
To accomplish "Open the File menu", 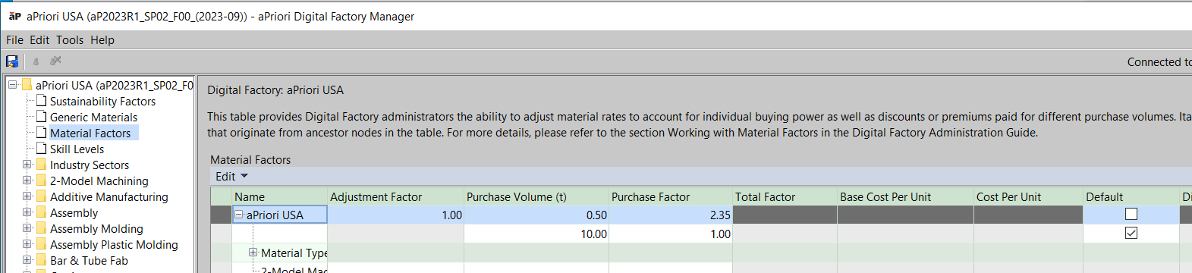I will (14, 40).
